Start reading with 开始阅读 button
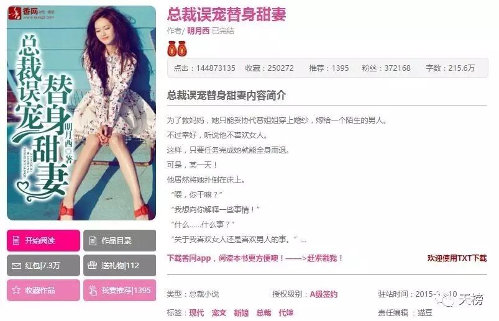The image size is (499, 321). point(43,240)
